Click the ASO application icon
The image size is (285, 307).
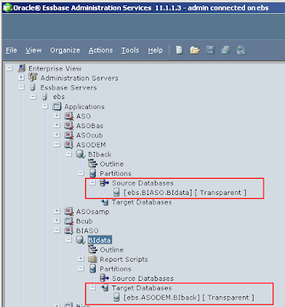point(69,116)
